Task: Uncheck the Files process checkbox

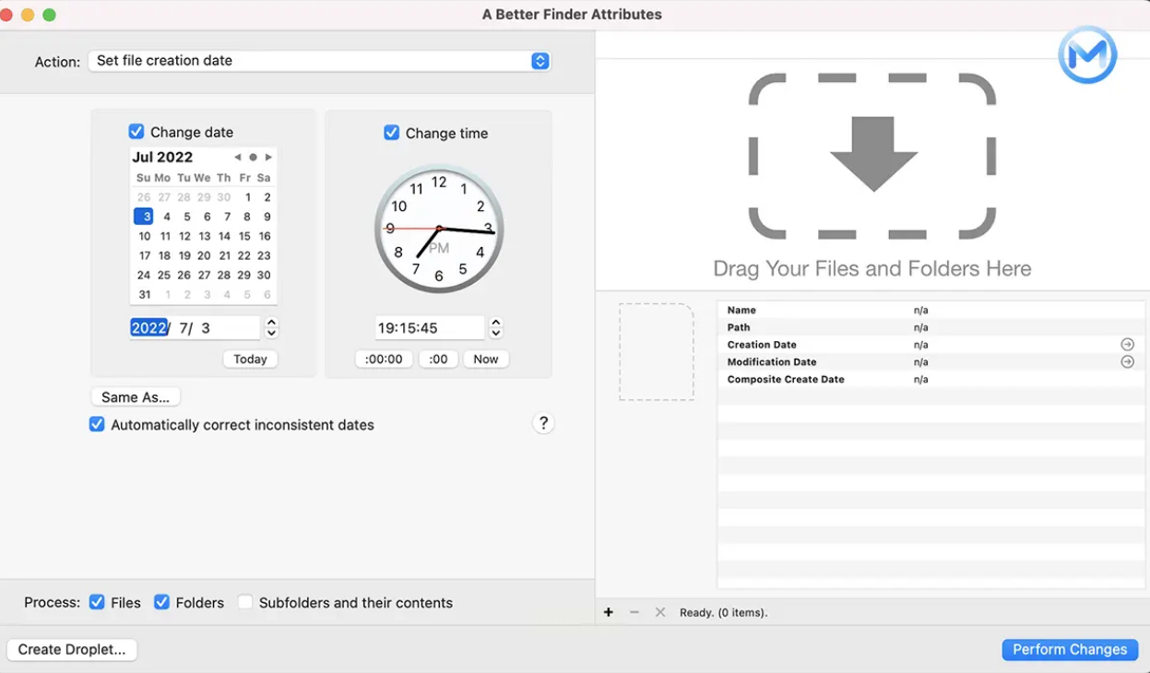Action: (97, 602)
